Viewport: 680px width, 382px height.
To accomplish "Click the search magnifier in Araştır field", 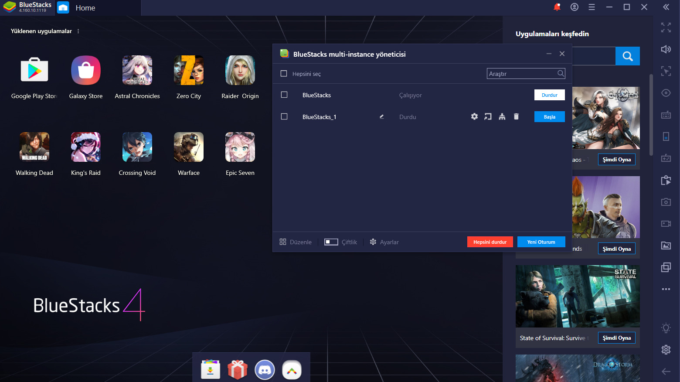I will [561, 73].
